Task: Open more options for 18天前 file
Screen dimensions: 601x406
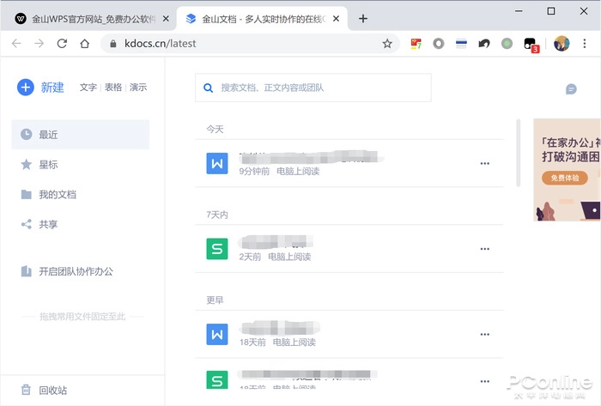Action: tap(485, 335)
